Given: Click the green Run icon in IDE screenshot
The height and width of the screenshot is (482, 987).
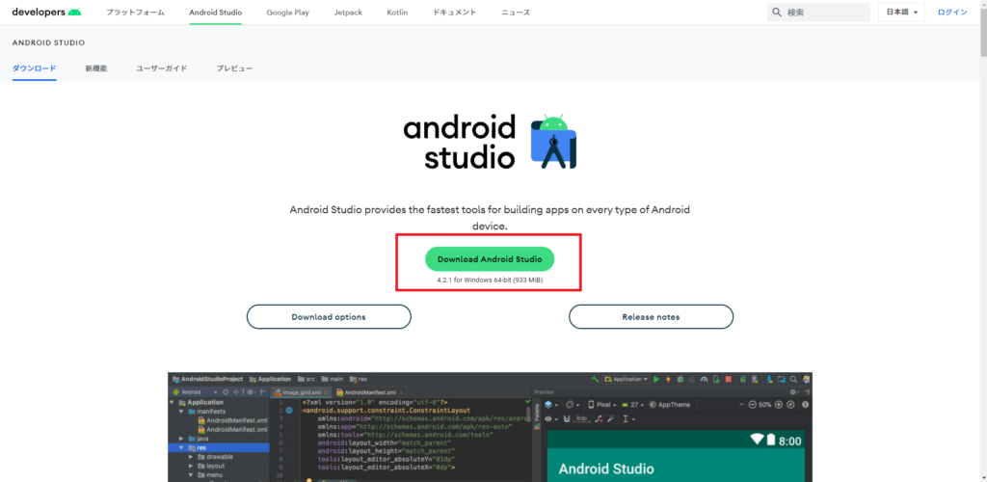Looking at the screenshot, I should click(655, 379).
